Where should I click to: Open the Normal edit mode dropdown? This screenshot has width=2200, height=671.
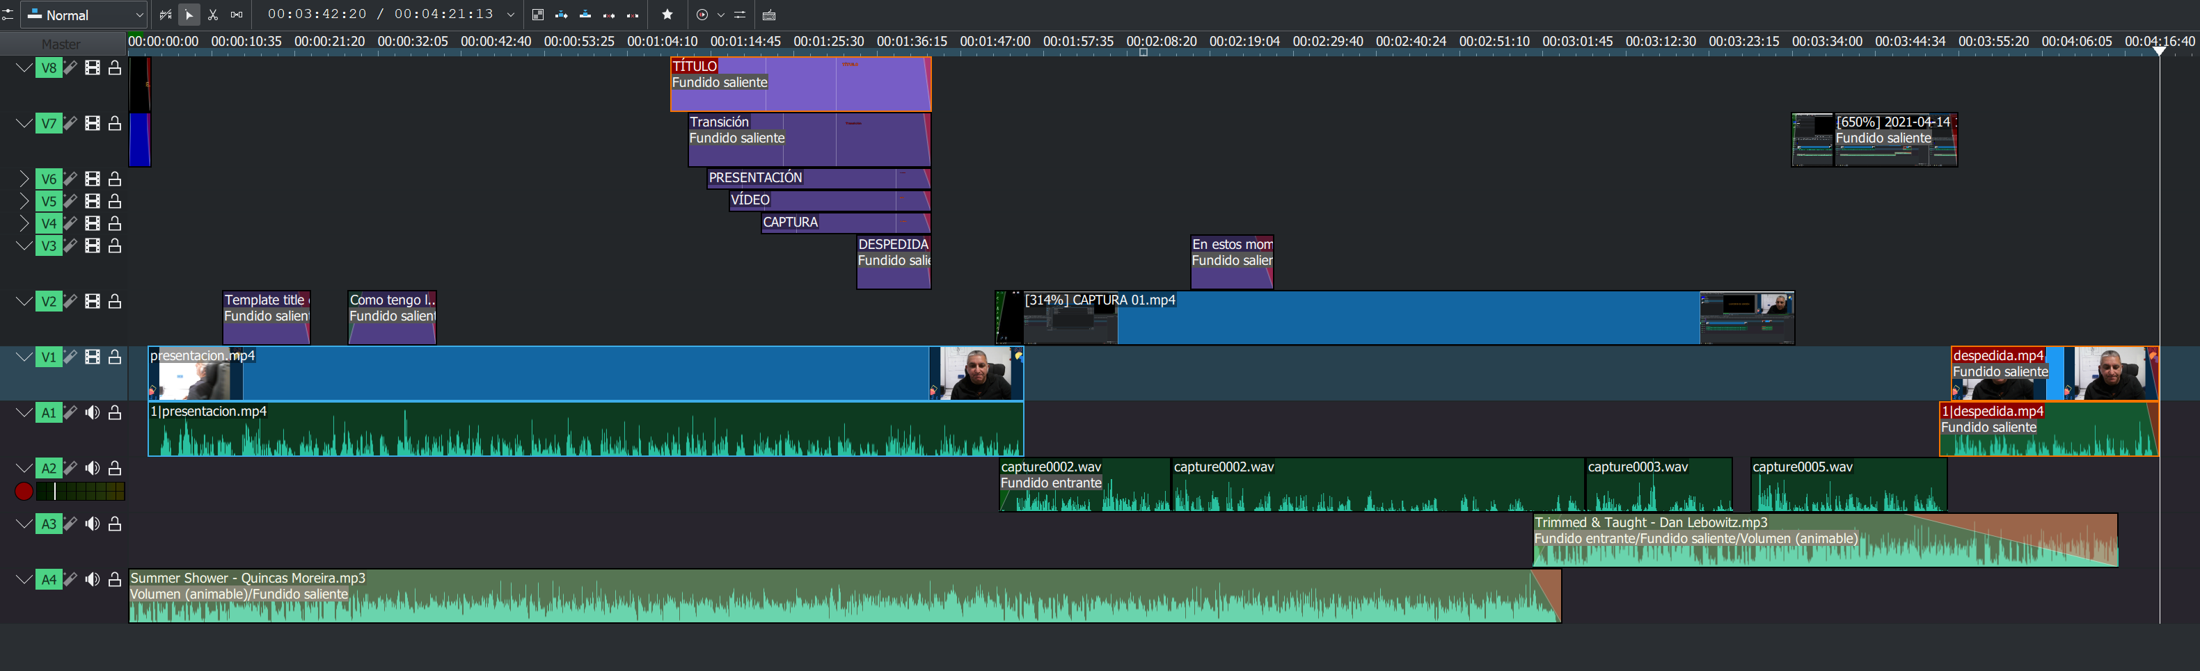(84, 15)
